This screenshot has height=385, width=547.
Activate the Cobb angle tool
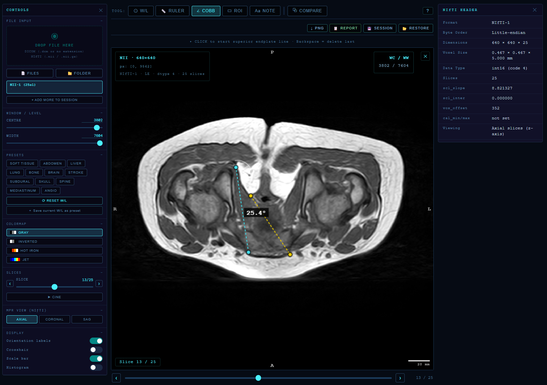(x=206, y=11)
